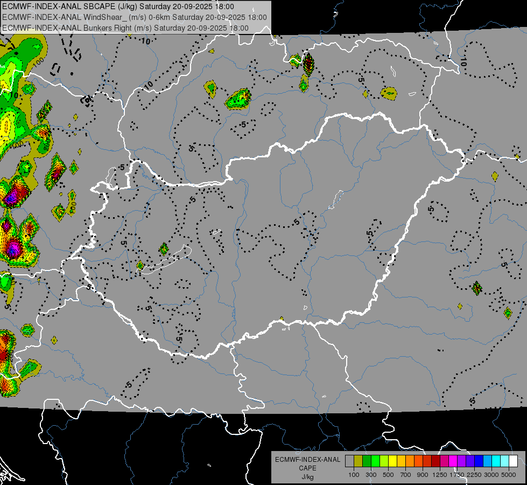Click the J/kg unit label in the legend
Image resolution: width=527 pixels, height=485 pixels.
pyautogui.click(x=307, y=477)
